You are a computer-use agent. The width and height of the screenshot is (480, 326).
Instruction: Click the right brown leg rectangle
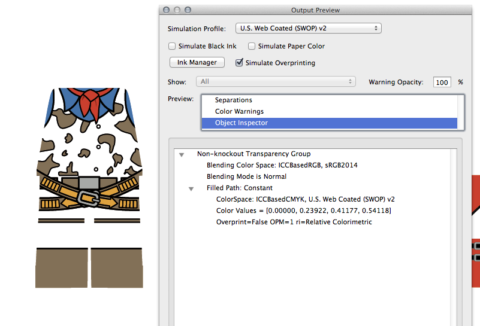(117, 267)
